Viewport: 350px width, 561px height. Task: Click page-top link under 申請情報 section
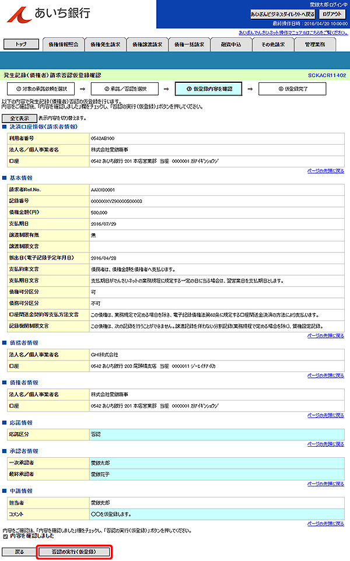coord(325,524)
